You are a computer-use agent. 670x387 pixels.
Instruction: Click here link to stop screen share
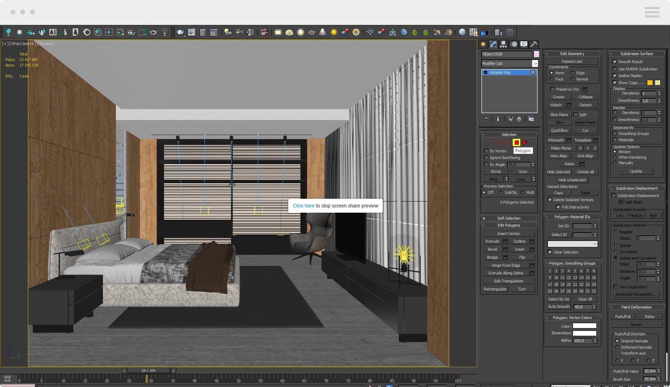[x=303, y=206]
